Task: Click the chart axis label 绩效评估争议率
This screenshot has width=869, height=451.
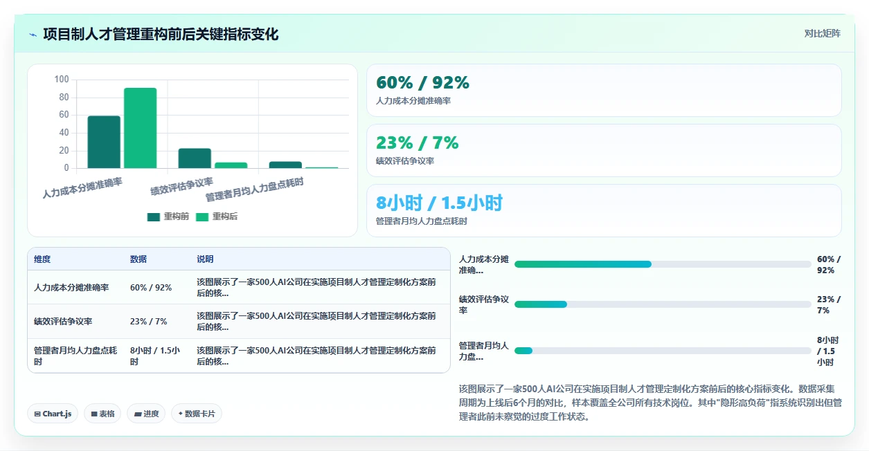Action: pos(182,187)
